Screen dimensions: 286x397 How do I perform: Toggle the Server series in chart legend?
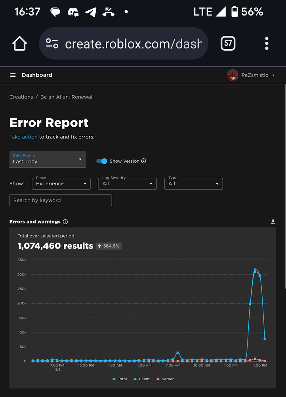click(165, 379)
